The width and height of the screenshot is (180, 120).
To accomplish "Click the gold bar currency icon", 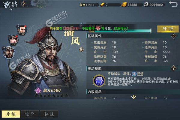I will click(x=102, y=5).
